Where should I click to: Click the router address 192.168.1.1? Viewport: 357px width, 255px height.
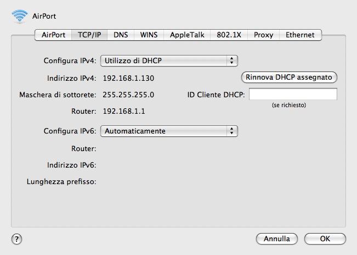tap(124, 111)
